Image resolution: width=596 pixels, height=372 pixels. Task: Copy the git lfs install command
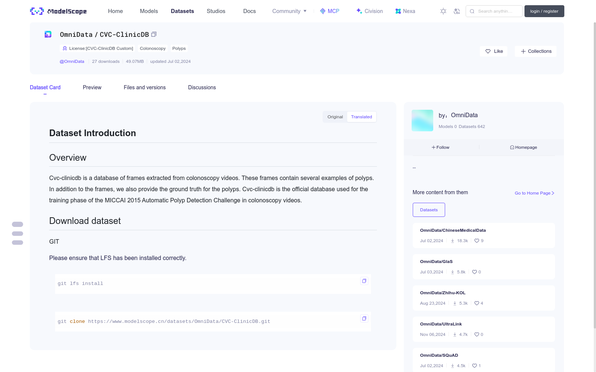coord(364,281)
